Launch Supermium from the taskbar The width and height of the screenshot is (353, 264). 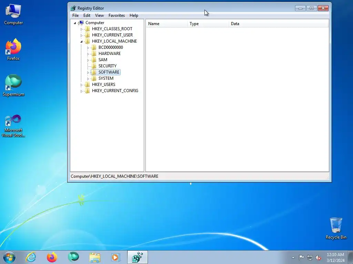click(x=73, y=257)
